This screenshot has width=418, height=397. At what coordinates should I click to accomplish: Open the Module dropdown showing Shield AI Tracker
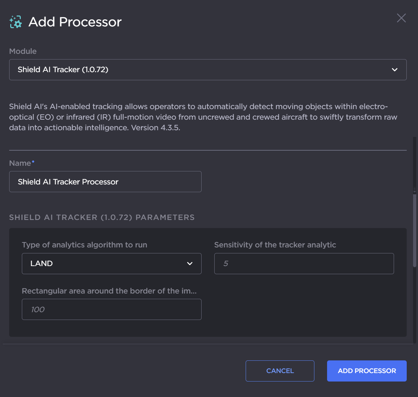207,70
